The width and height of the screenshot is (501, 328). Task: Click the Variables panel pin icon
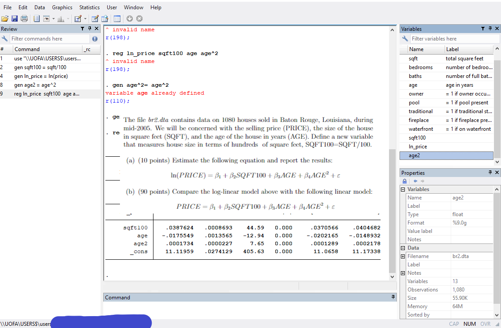click(x=490, y=29)
